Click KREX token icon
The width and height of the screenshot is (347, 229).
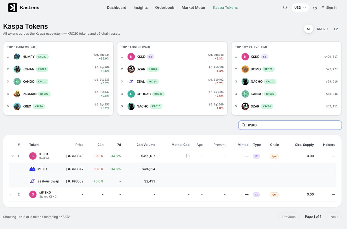(x=17, y=106)
